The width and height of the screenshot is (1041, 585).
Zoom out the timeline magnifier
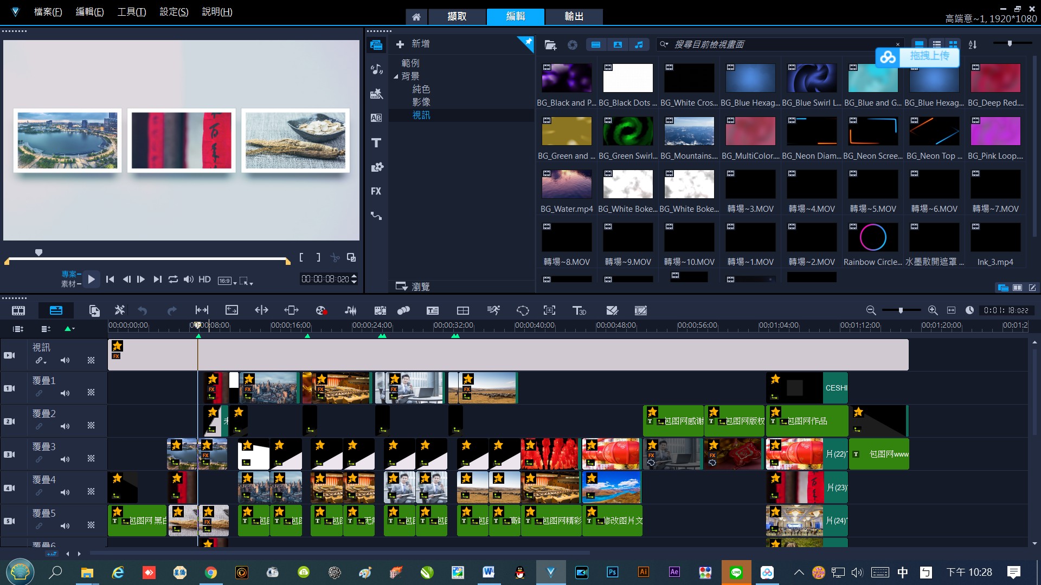coord(871,310)
